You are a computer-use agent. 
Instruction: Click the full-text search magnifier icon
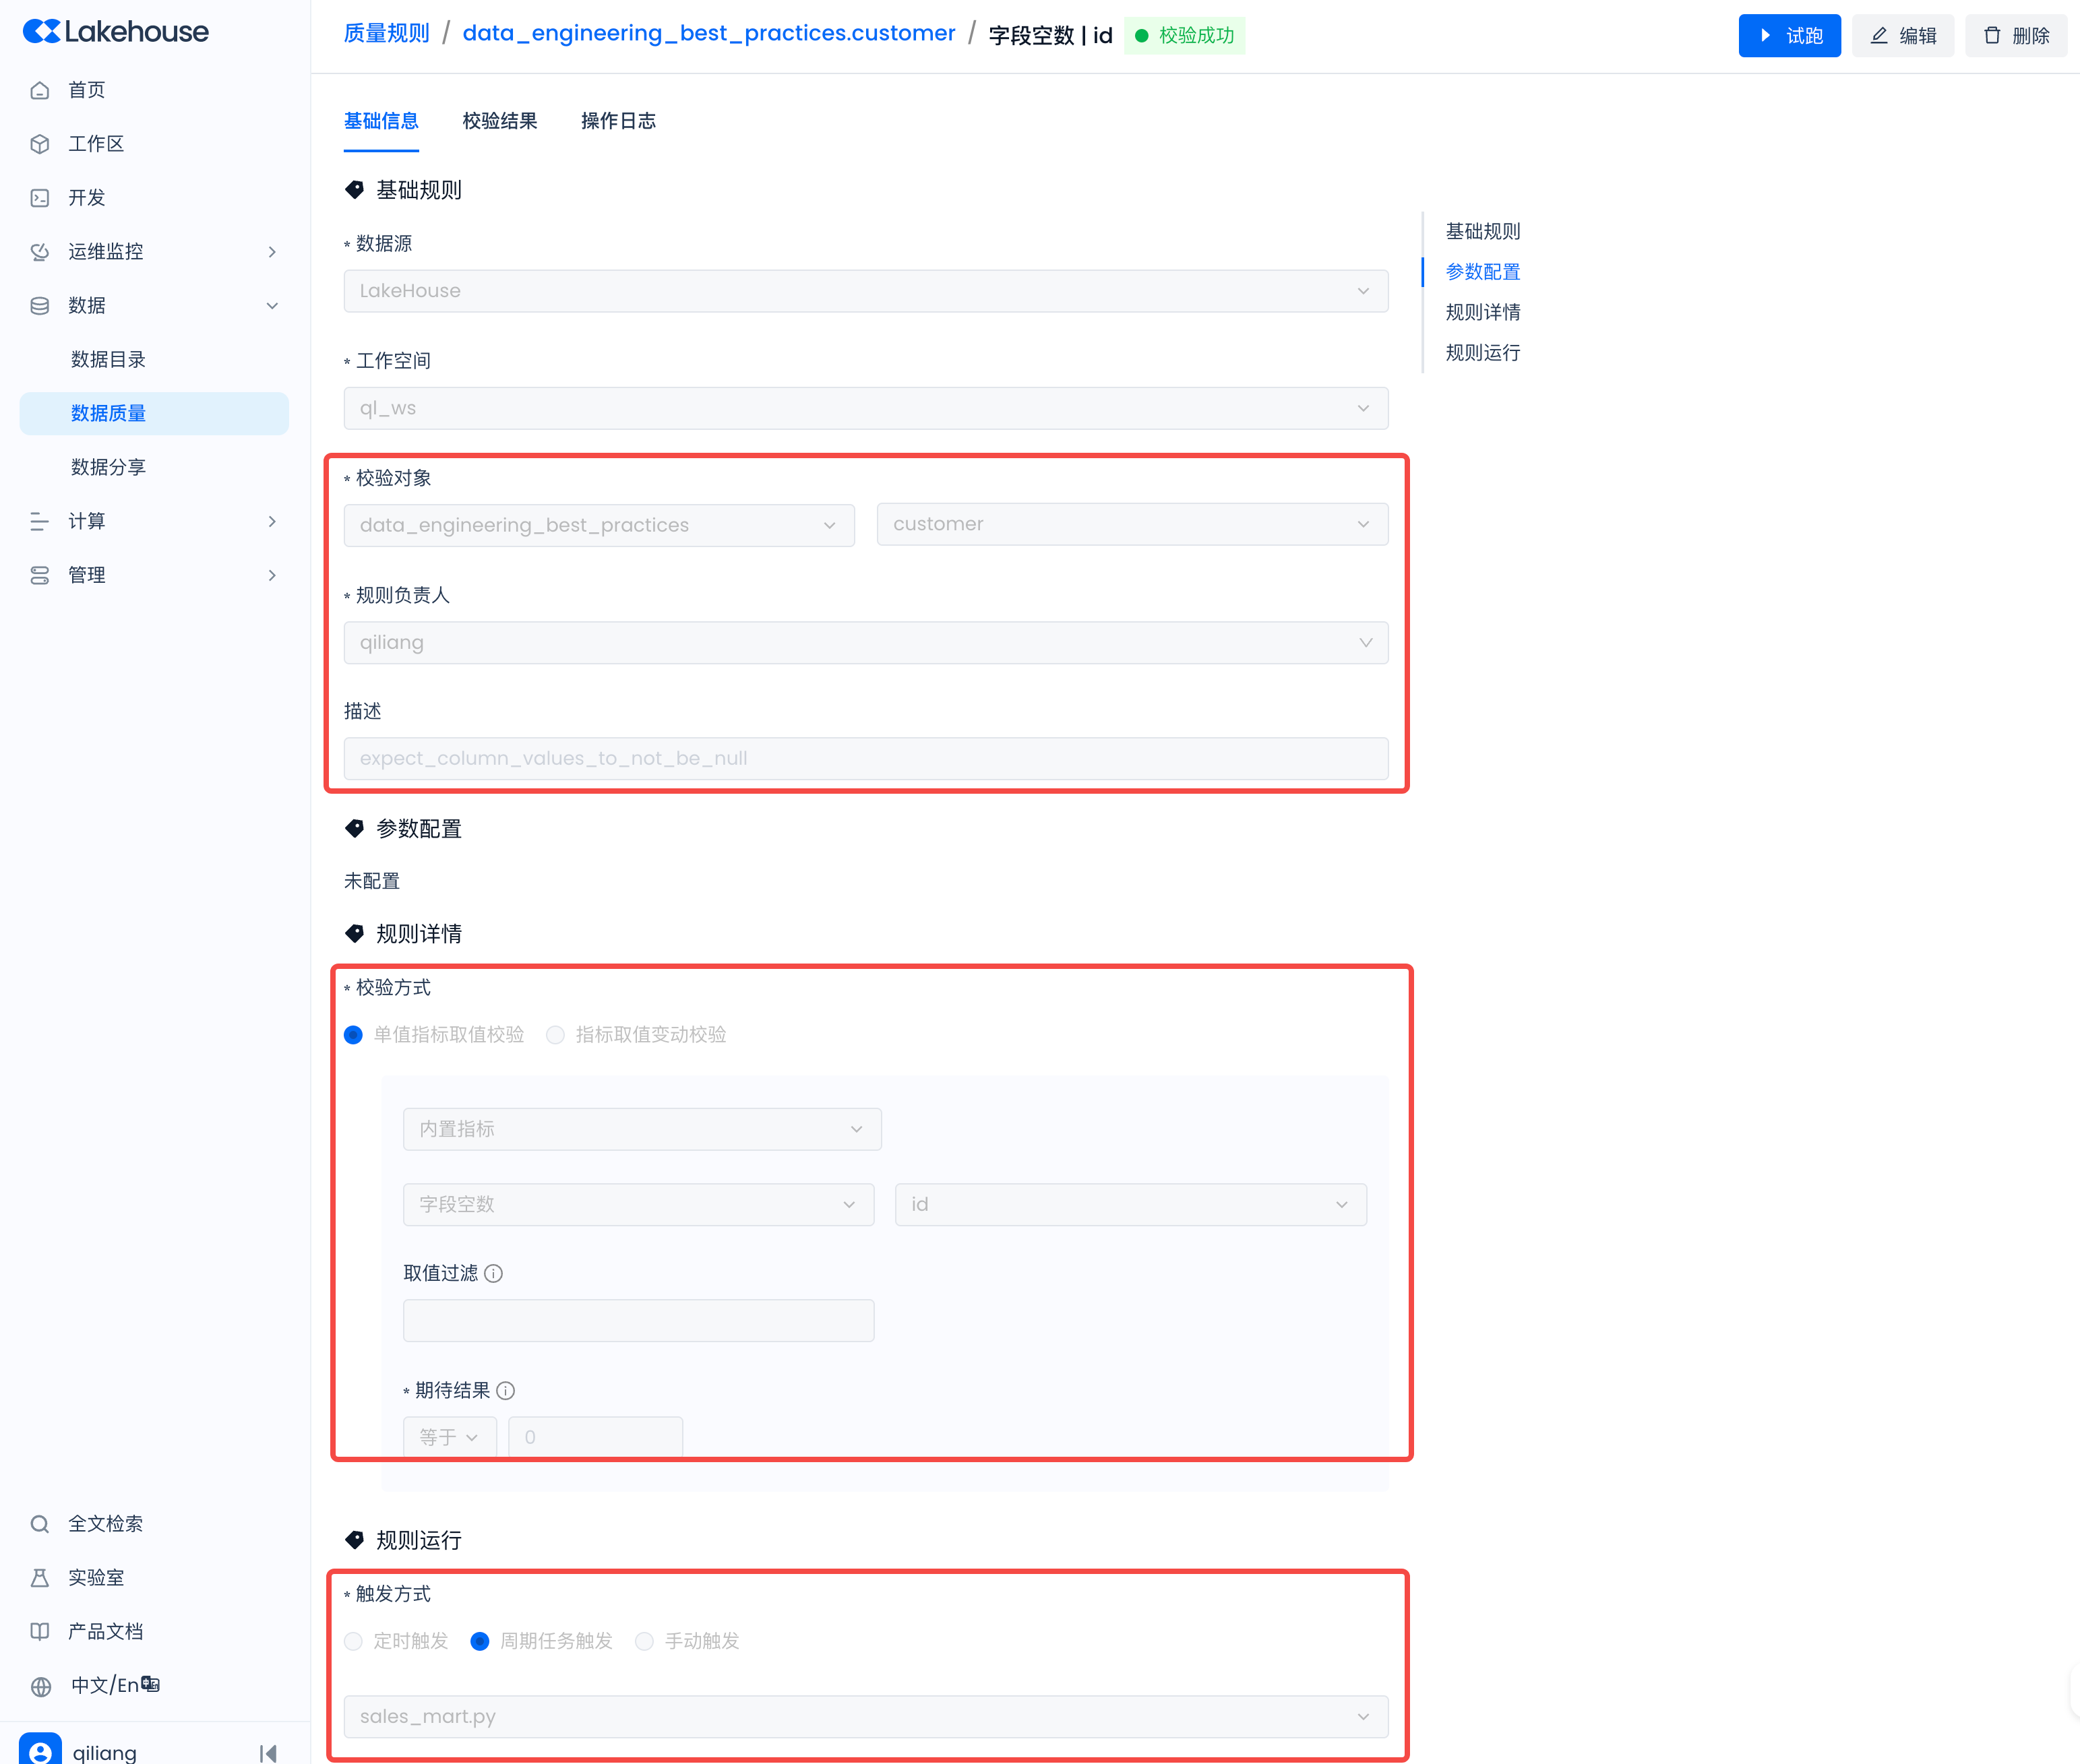pyautogui.click(x=40, y=1524)
